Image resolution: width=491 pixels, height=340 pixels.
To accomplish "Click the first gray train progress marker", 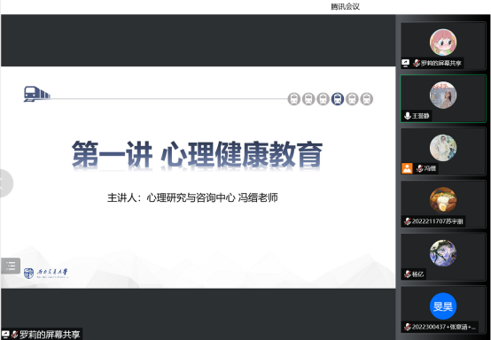I will [294, 99].
